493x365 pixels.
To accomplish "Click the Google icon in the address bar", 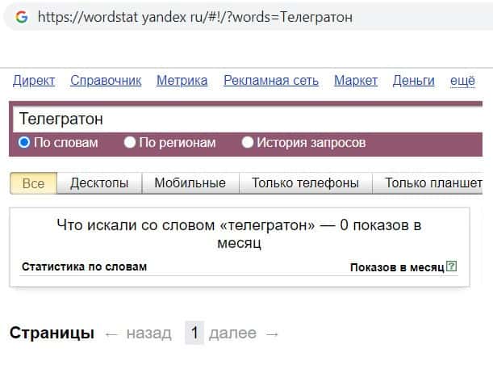I will 21,16.
